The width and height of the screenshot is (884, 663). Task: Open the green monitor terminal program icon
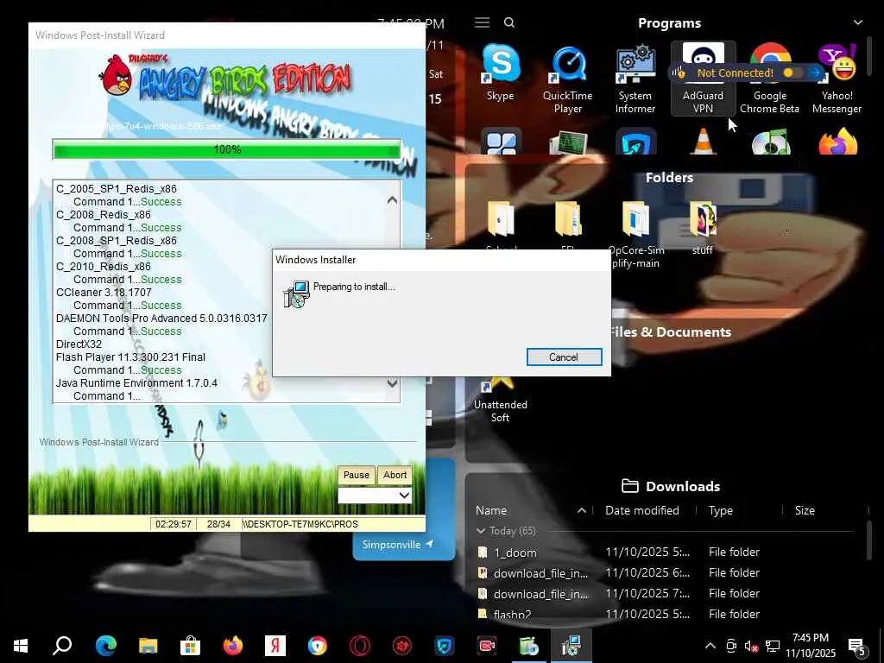tap(568, 142)
